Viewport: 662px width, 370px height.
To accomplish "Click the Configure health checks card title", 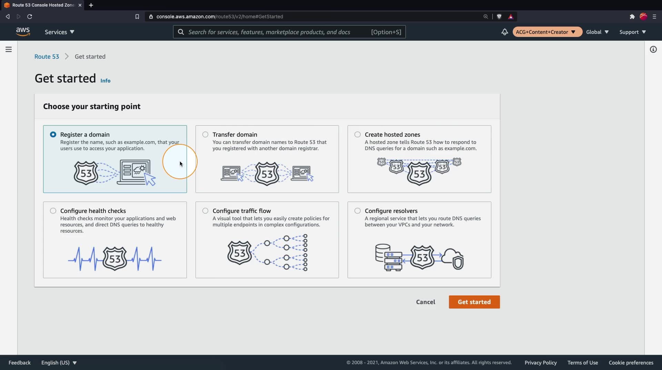I will 93,211.
